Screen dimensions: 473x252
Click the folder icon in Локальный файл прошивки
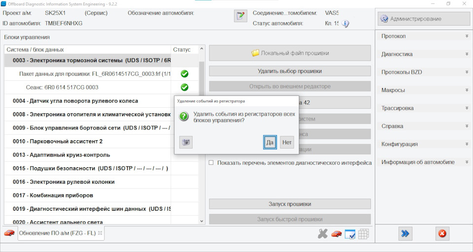click(x=255, y=53)
